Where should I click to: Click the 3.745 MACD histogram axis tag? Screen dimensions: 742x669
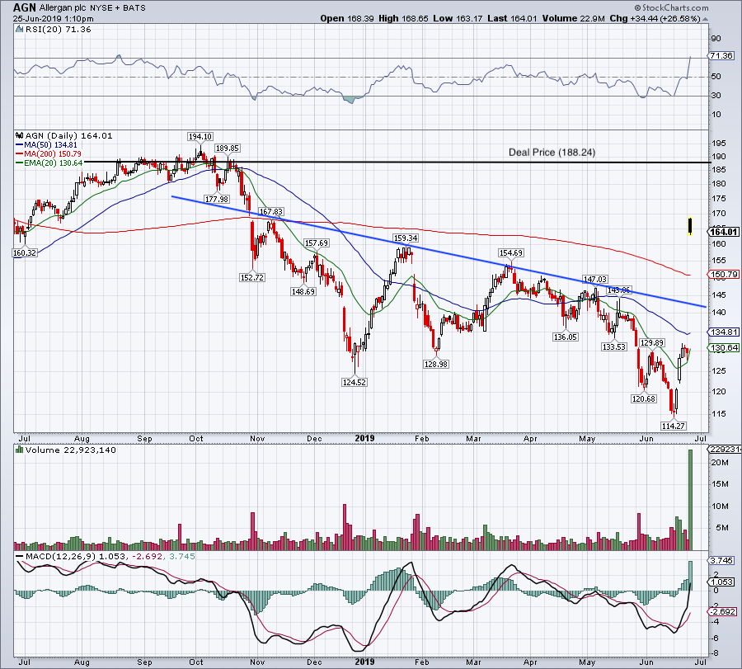pyautogui.click(x=721, y=560)
